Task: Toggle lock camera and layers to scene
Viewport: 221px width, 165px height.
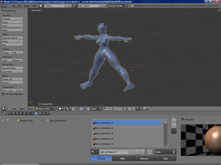Action: [x=125, y=109]
